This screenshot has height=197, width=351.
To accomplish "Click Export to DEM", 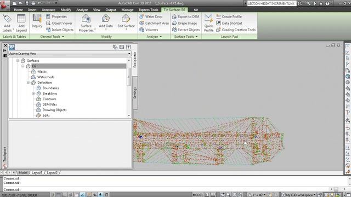I will click(185, 16).
